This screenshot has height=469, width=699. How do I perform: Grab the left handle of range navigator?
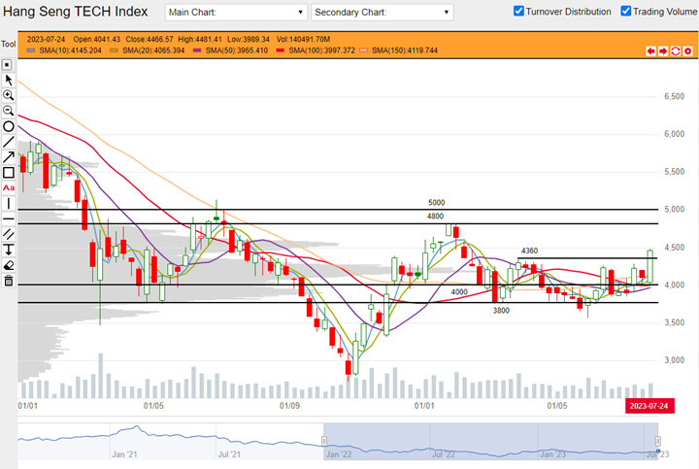pos(324,442)
